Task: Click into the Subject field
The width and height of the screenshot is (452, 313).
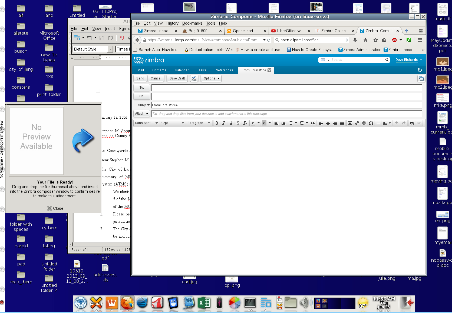Action: [x=286, y=105]
